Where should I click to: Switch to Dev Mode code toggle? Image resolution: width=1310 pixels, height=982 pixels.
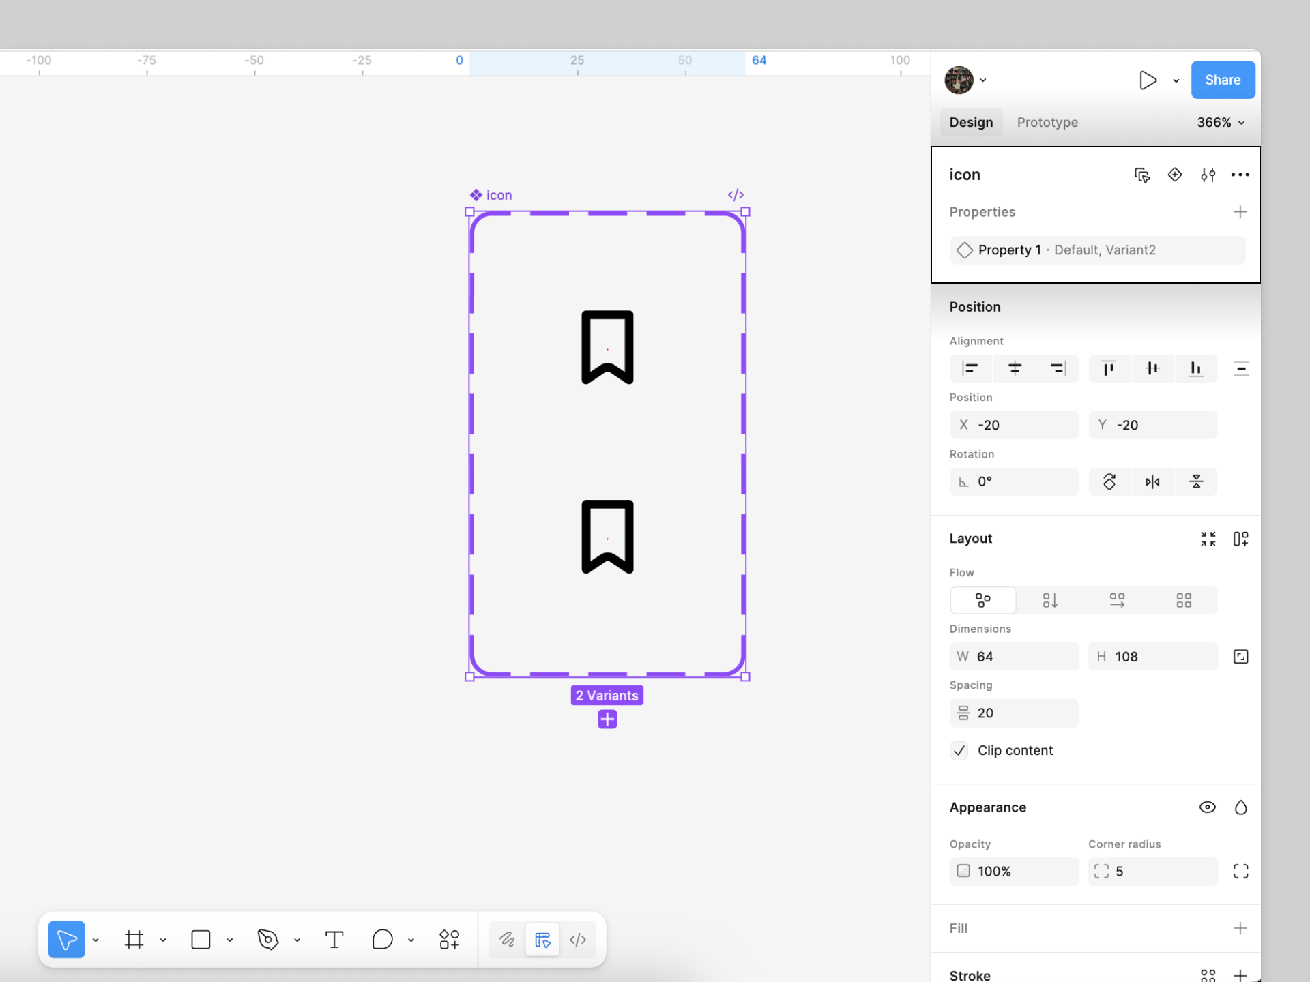(x=577, y=940)
